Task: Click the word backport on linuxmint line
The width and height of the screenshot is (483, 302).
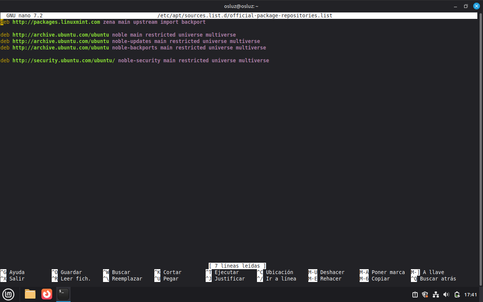Action: coord(194,22)
